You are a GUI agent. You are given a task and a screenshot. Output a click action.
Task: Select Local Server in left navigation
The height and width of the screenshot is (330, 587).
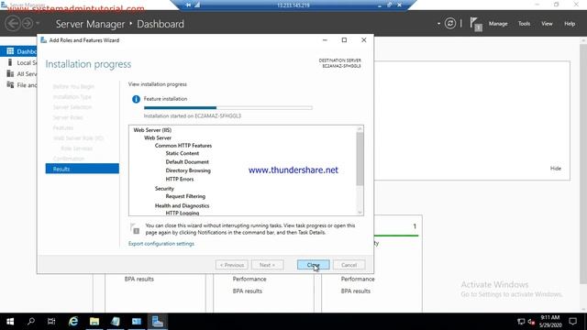(18, 62)
